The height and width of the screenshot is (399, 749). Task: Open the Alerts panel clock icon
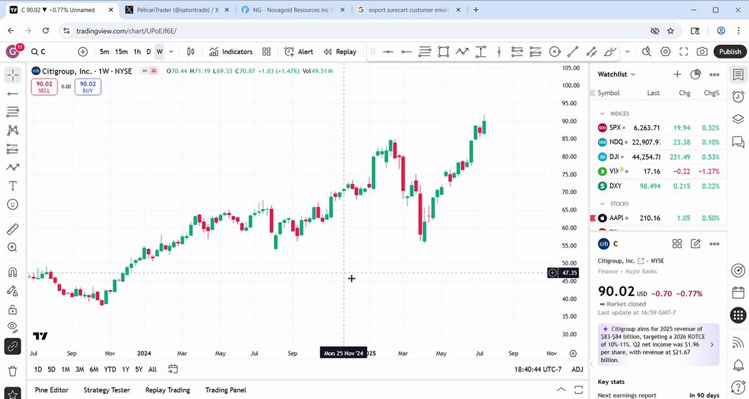tap(738, 97)
